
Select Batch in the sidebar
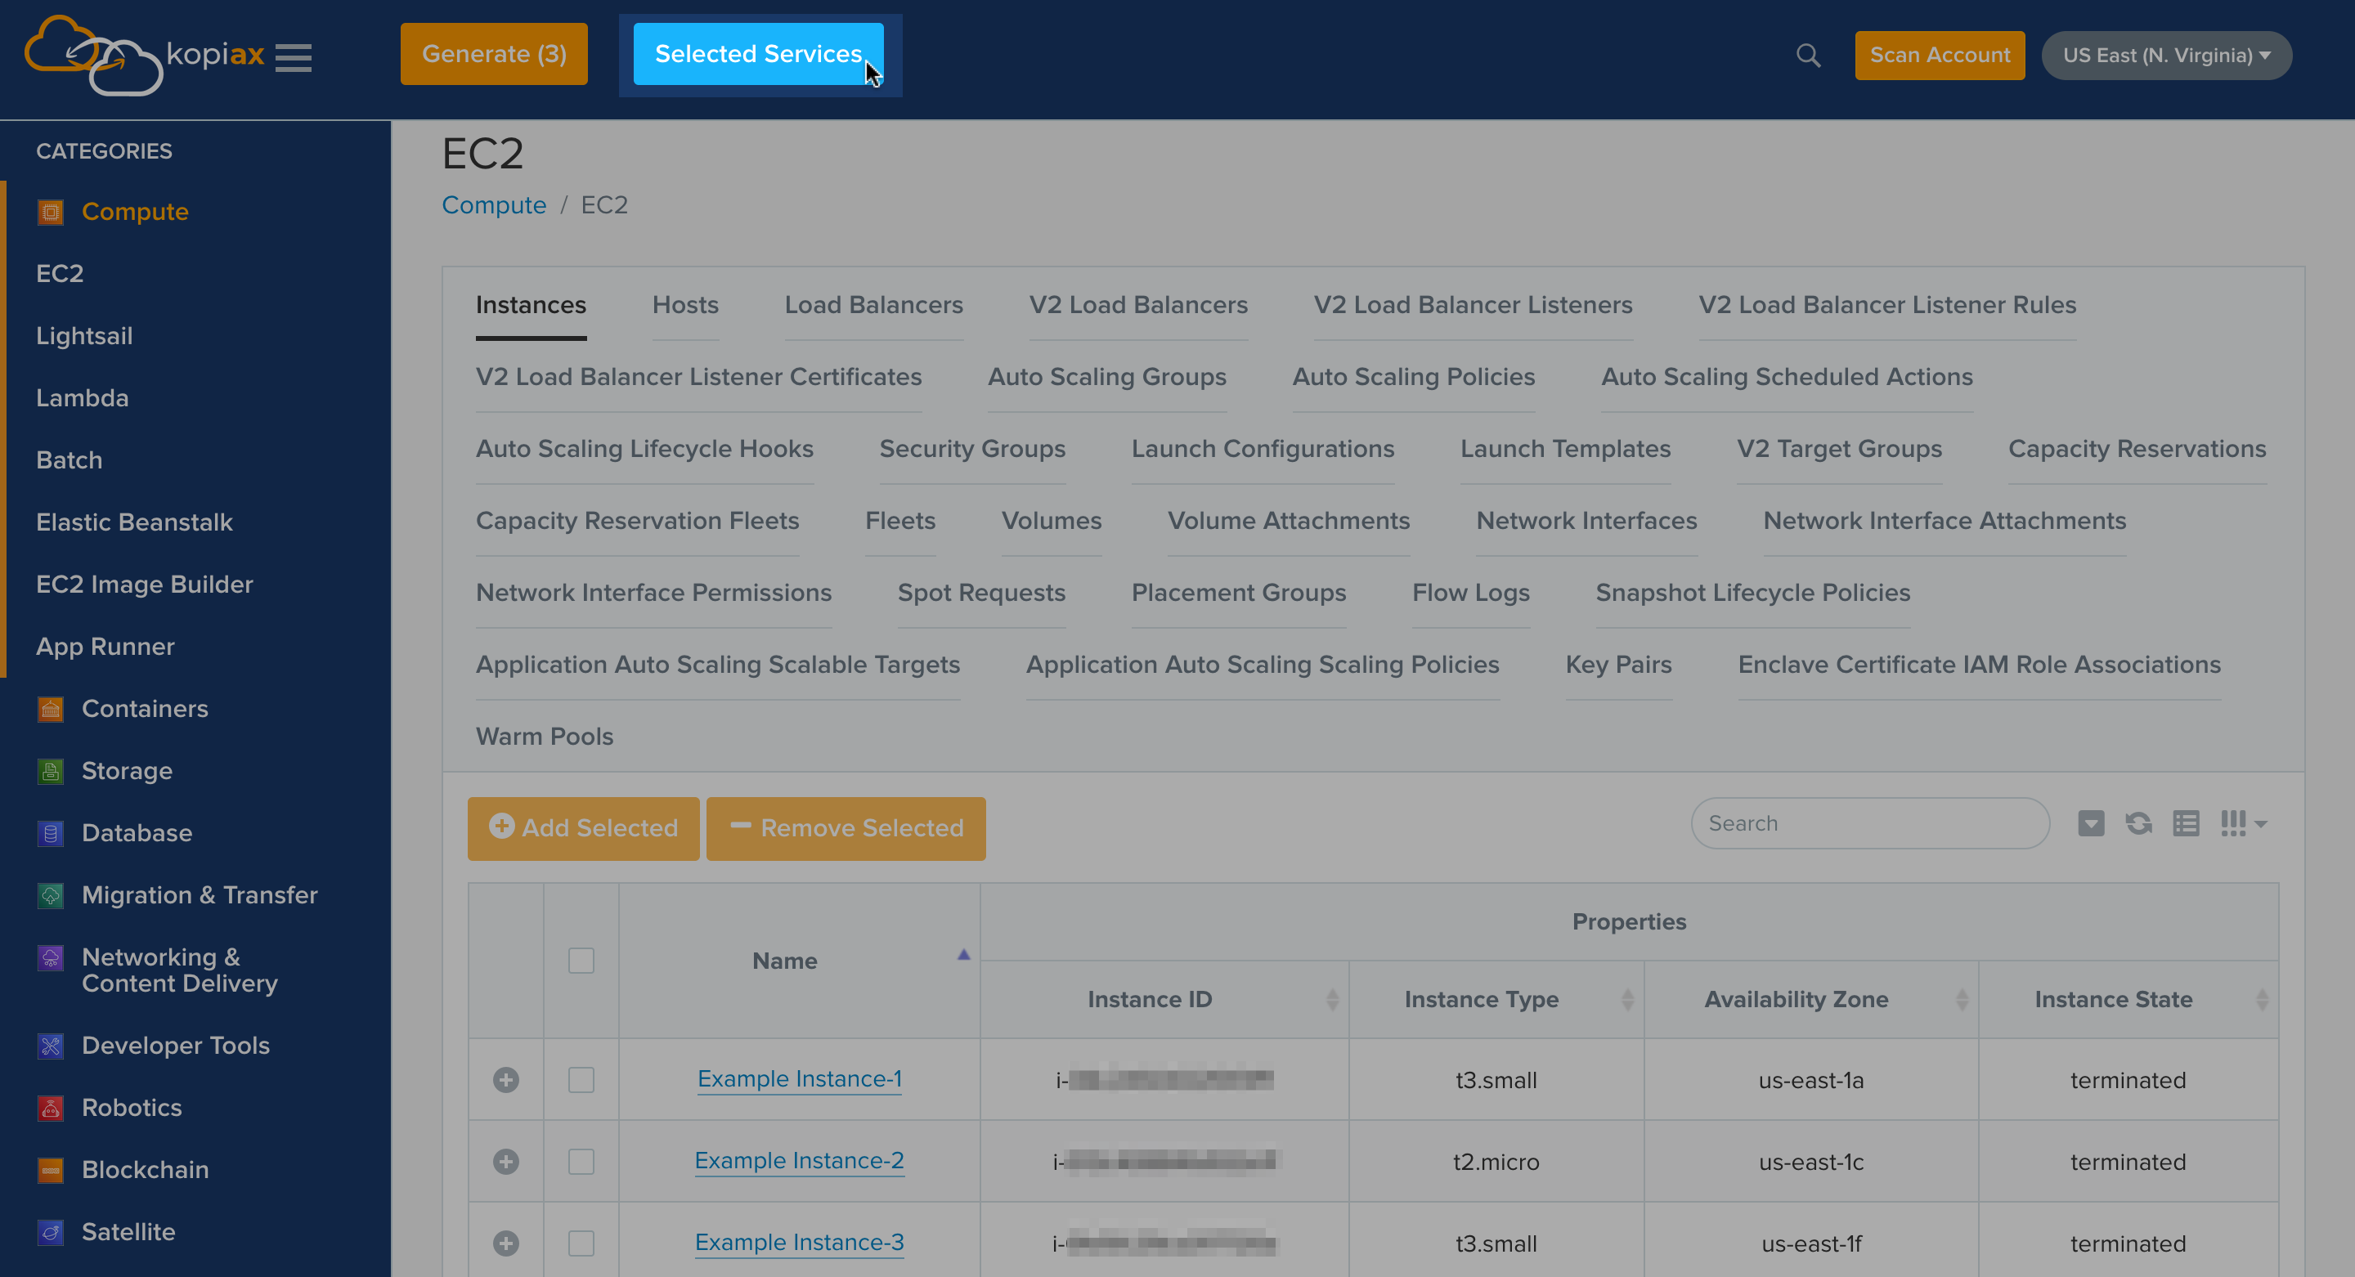(70, 461)
